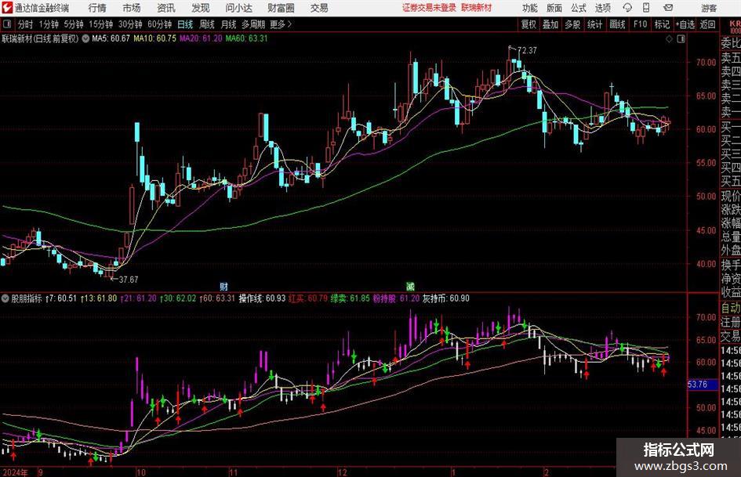Click the 72.37 high price label
The height and width of the screenshot is (477, 741).
tap(527, 51)
